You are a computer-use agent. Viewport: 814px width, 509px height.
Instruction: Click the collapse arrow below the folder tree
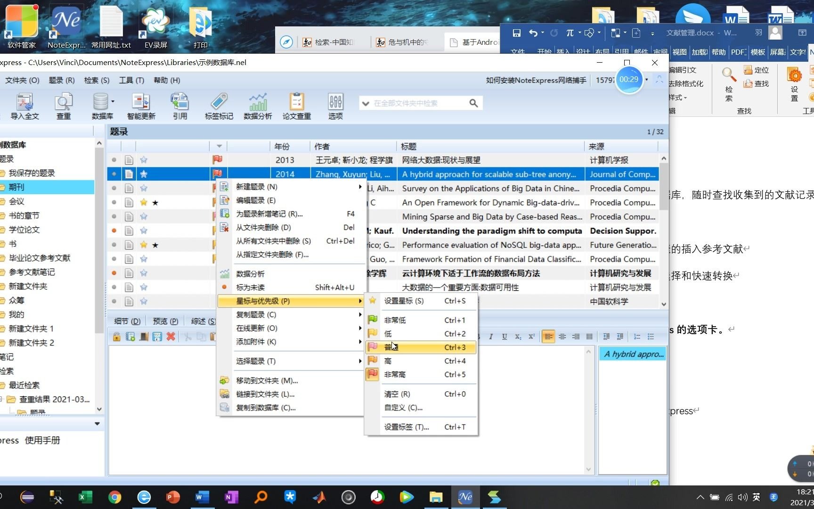tap(97, 424)
